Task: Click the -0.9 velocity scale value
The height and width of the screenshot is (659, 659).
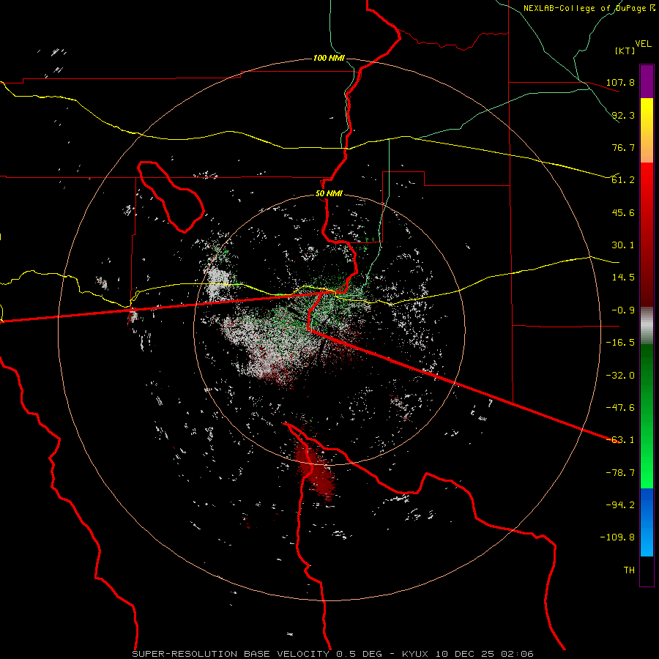Action: pos(623,310)
